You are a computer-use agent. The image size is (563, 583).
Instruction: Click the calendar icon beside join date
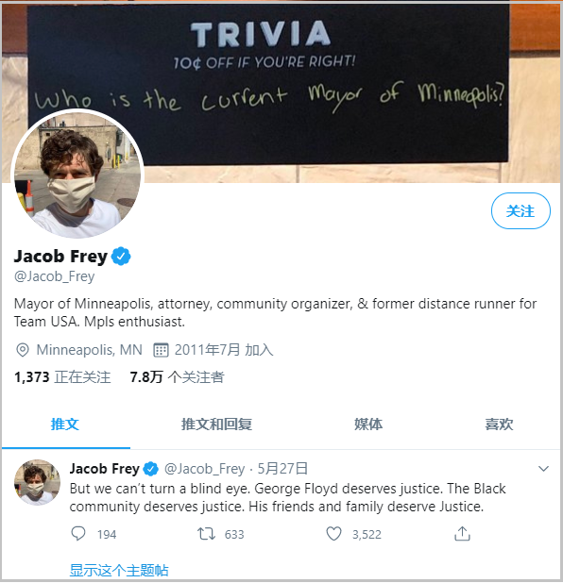point(161,350)
